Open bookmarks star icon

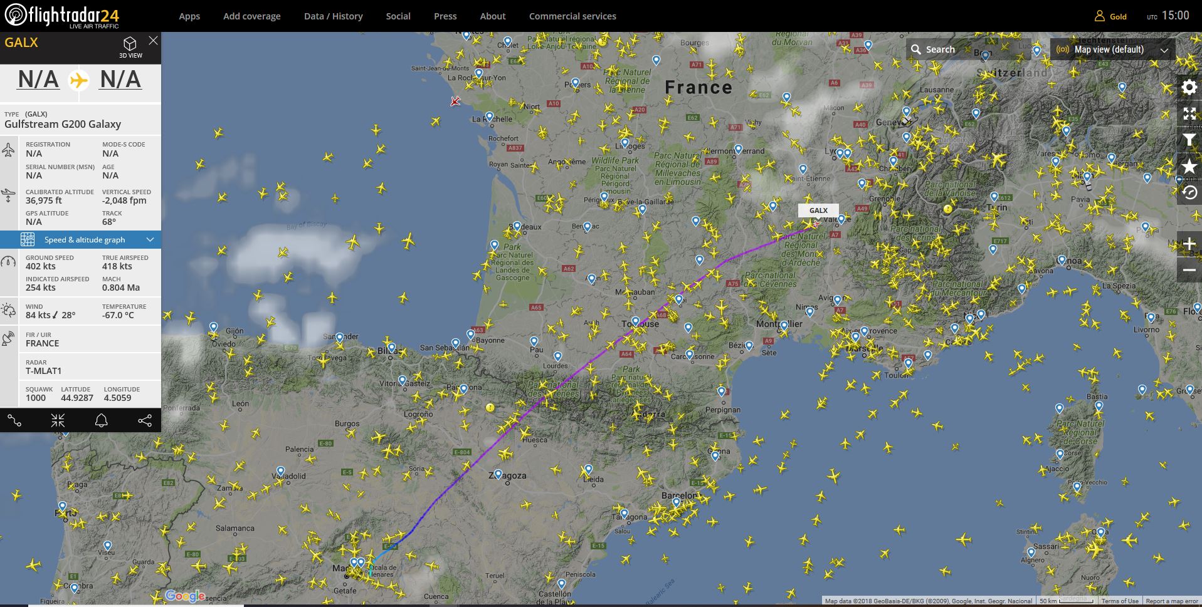(x=1189, y=167)
